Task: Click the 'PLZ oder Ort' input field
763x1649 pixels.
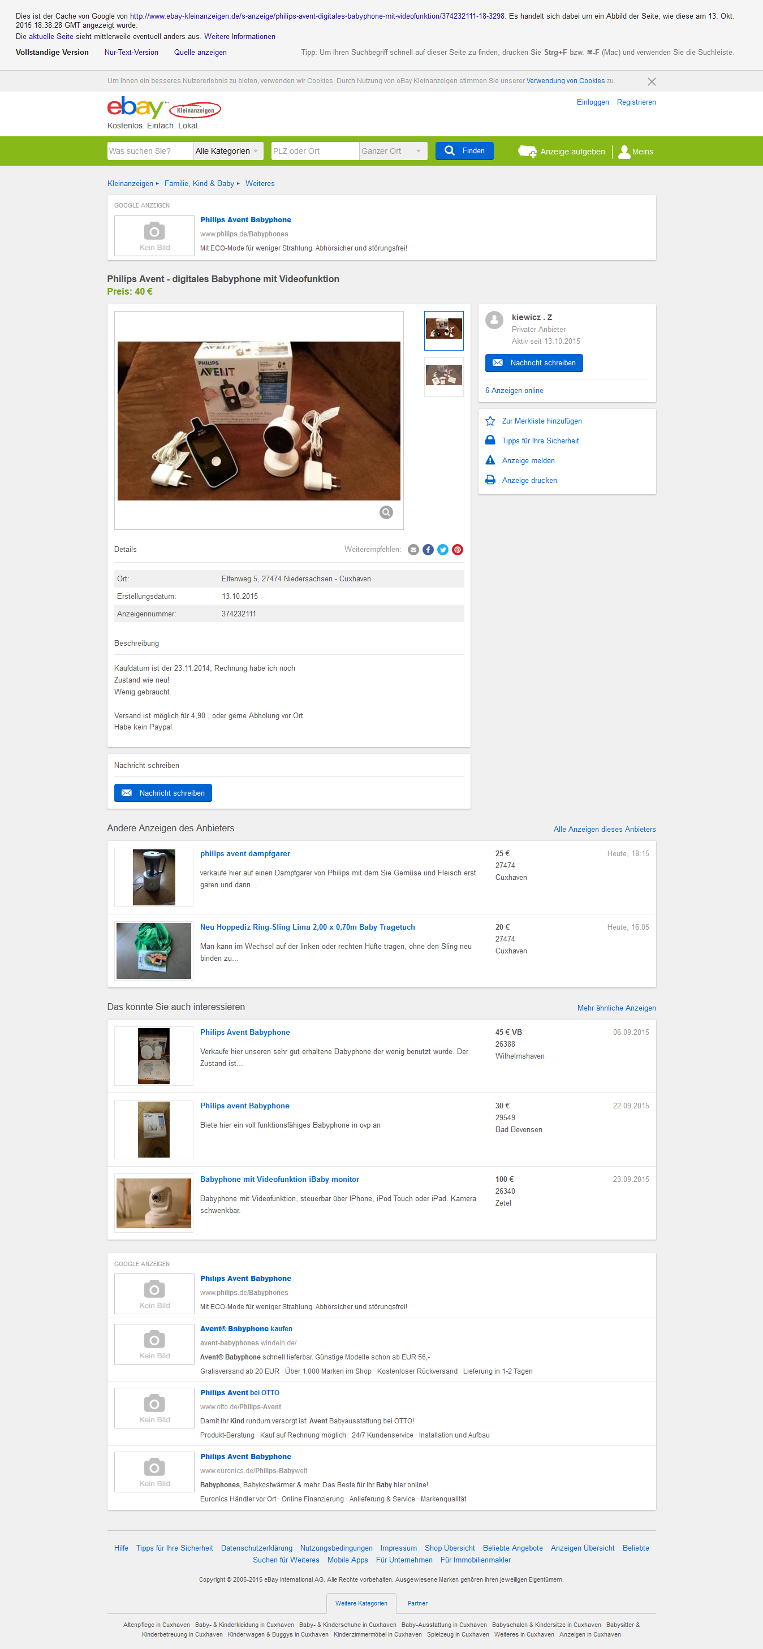Action: [x=315, y=151]
